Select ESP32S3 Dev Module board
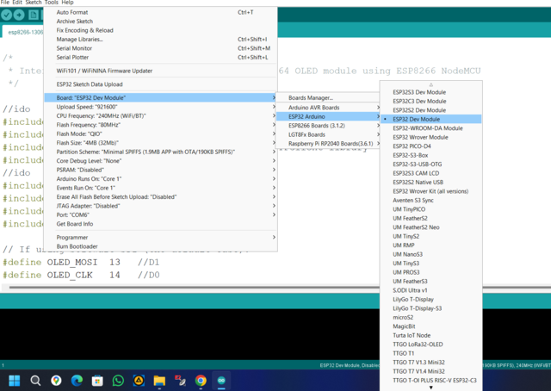 430,92
